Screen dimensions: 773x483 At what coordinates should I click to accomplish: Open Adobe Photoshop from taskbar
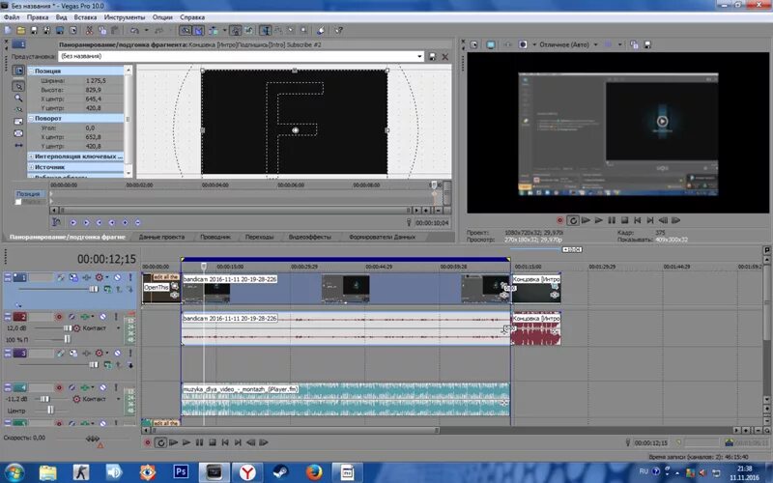click(x=181, y=472)
